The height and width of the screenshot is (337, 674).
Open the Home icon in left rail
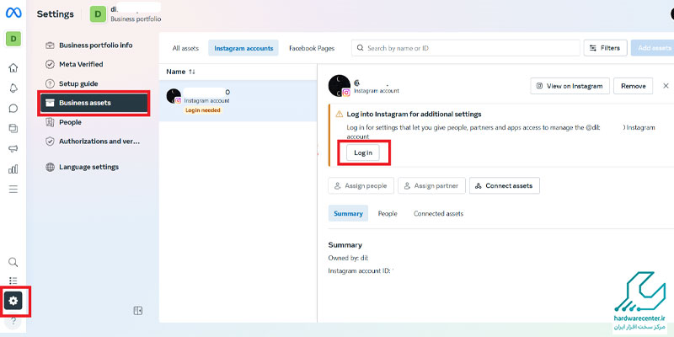13,67
